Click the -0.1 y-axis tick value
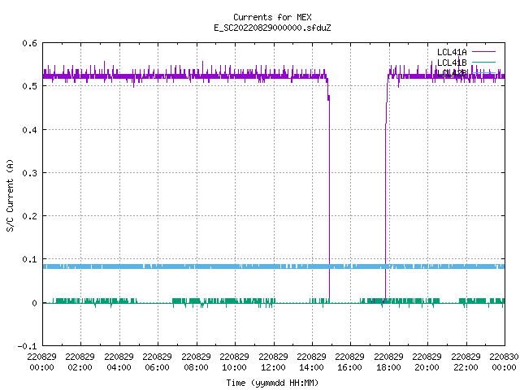Screen dimensions: 520x390 tap(27, 346)
